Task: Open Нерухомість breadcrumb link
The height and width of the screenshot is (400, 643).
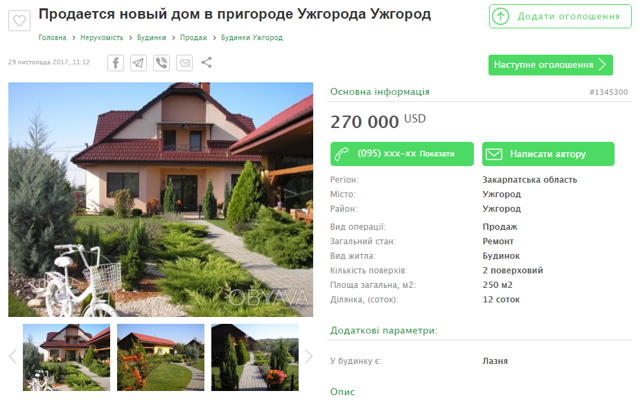Action: (x=102, y=37)
